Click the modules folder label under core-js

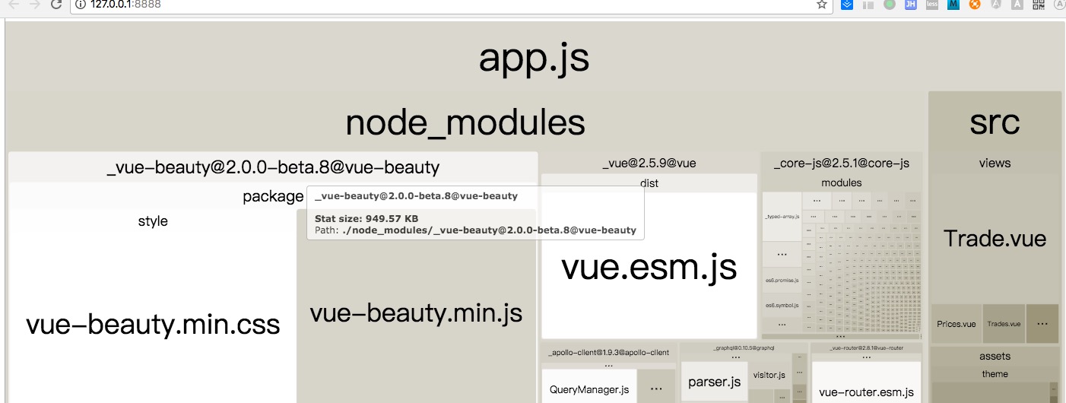pyautogui.click(x=842, y=182)
